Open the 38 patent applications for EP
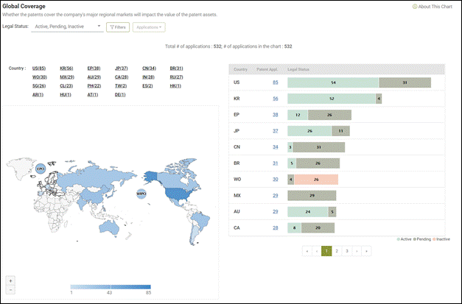Screen dimensions: 462x304 (275, 115)
